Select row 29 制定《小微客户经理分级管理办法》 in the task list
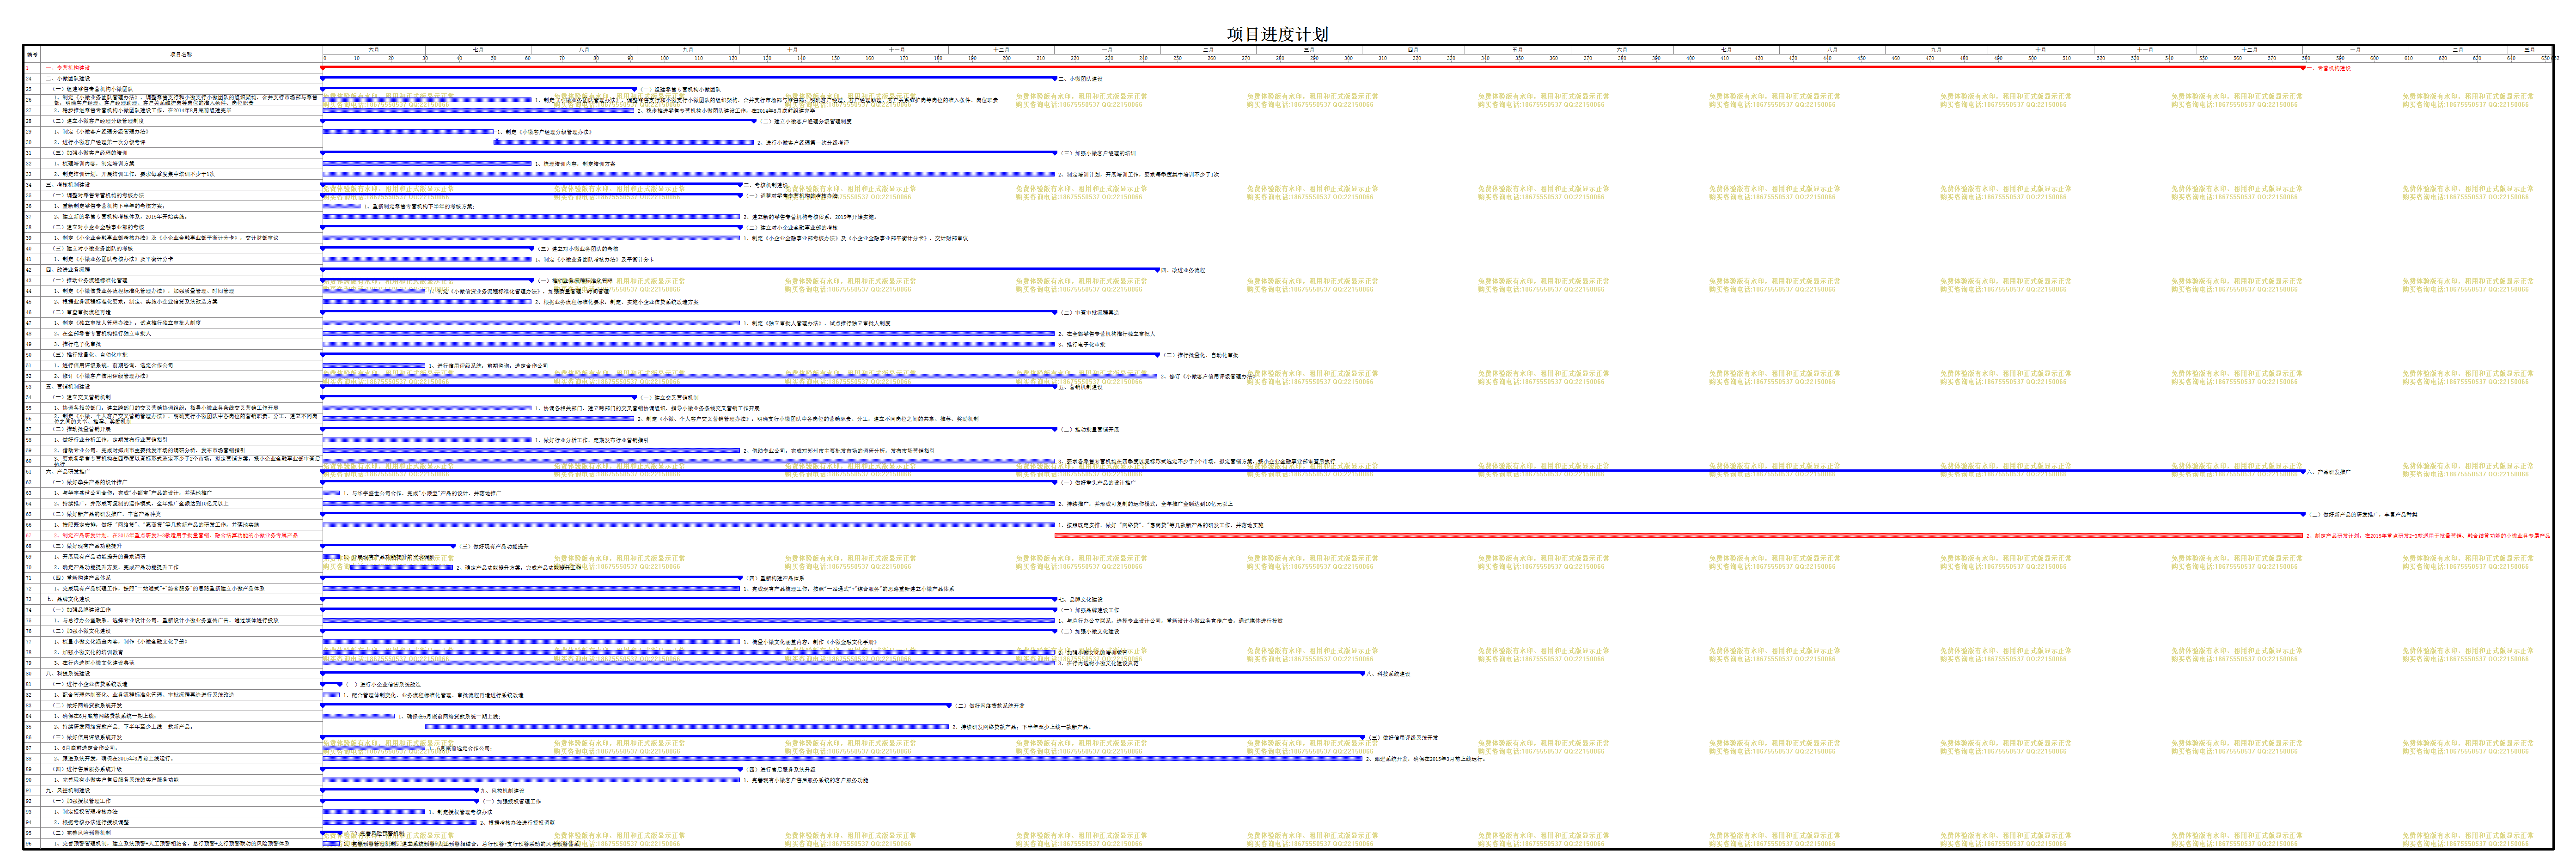This screenshot has width=2576, height=851. [x=172, y=131]
